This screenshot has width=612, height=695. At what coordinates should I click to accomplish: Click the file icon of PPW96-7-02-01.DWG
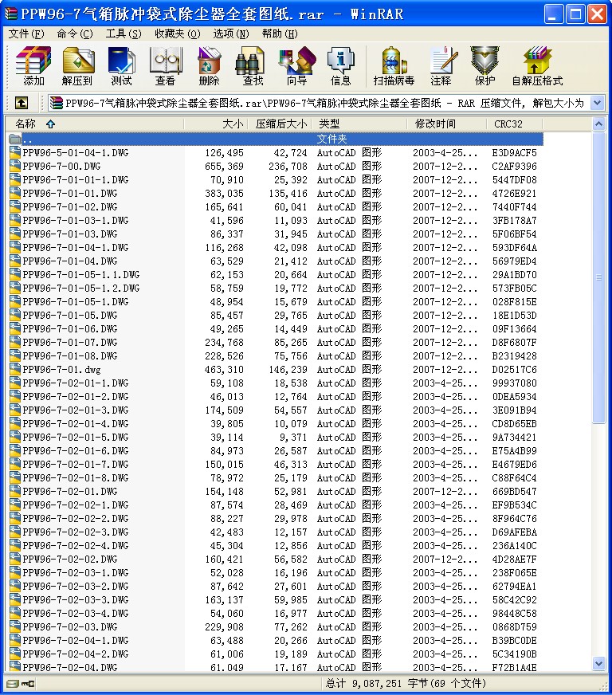coord(15,491)
